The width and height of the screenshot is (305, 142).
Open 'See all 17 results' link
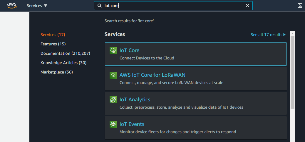268,35
